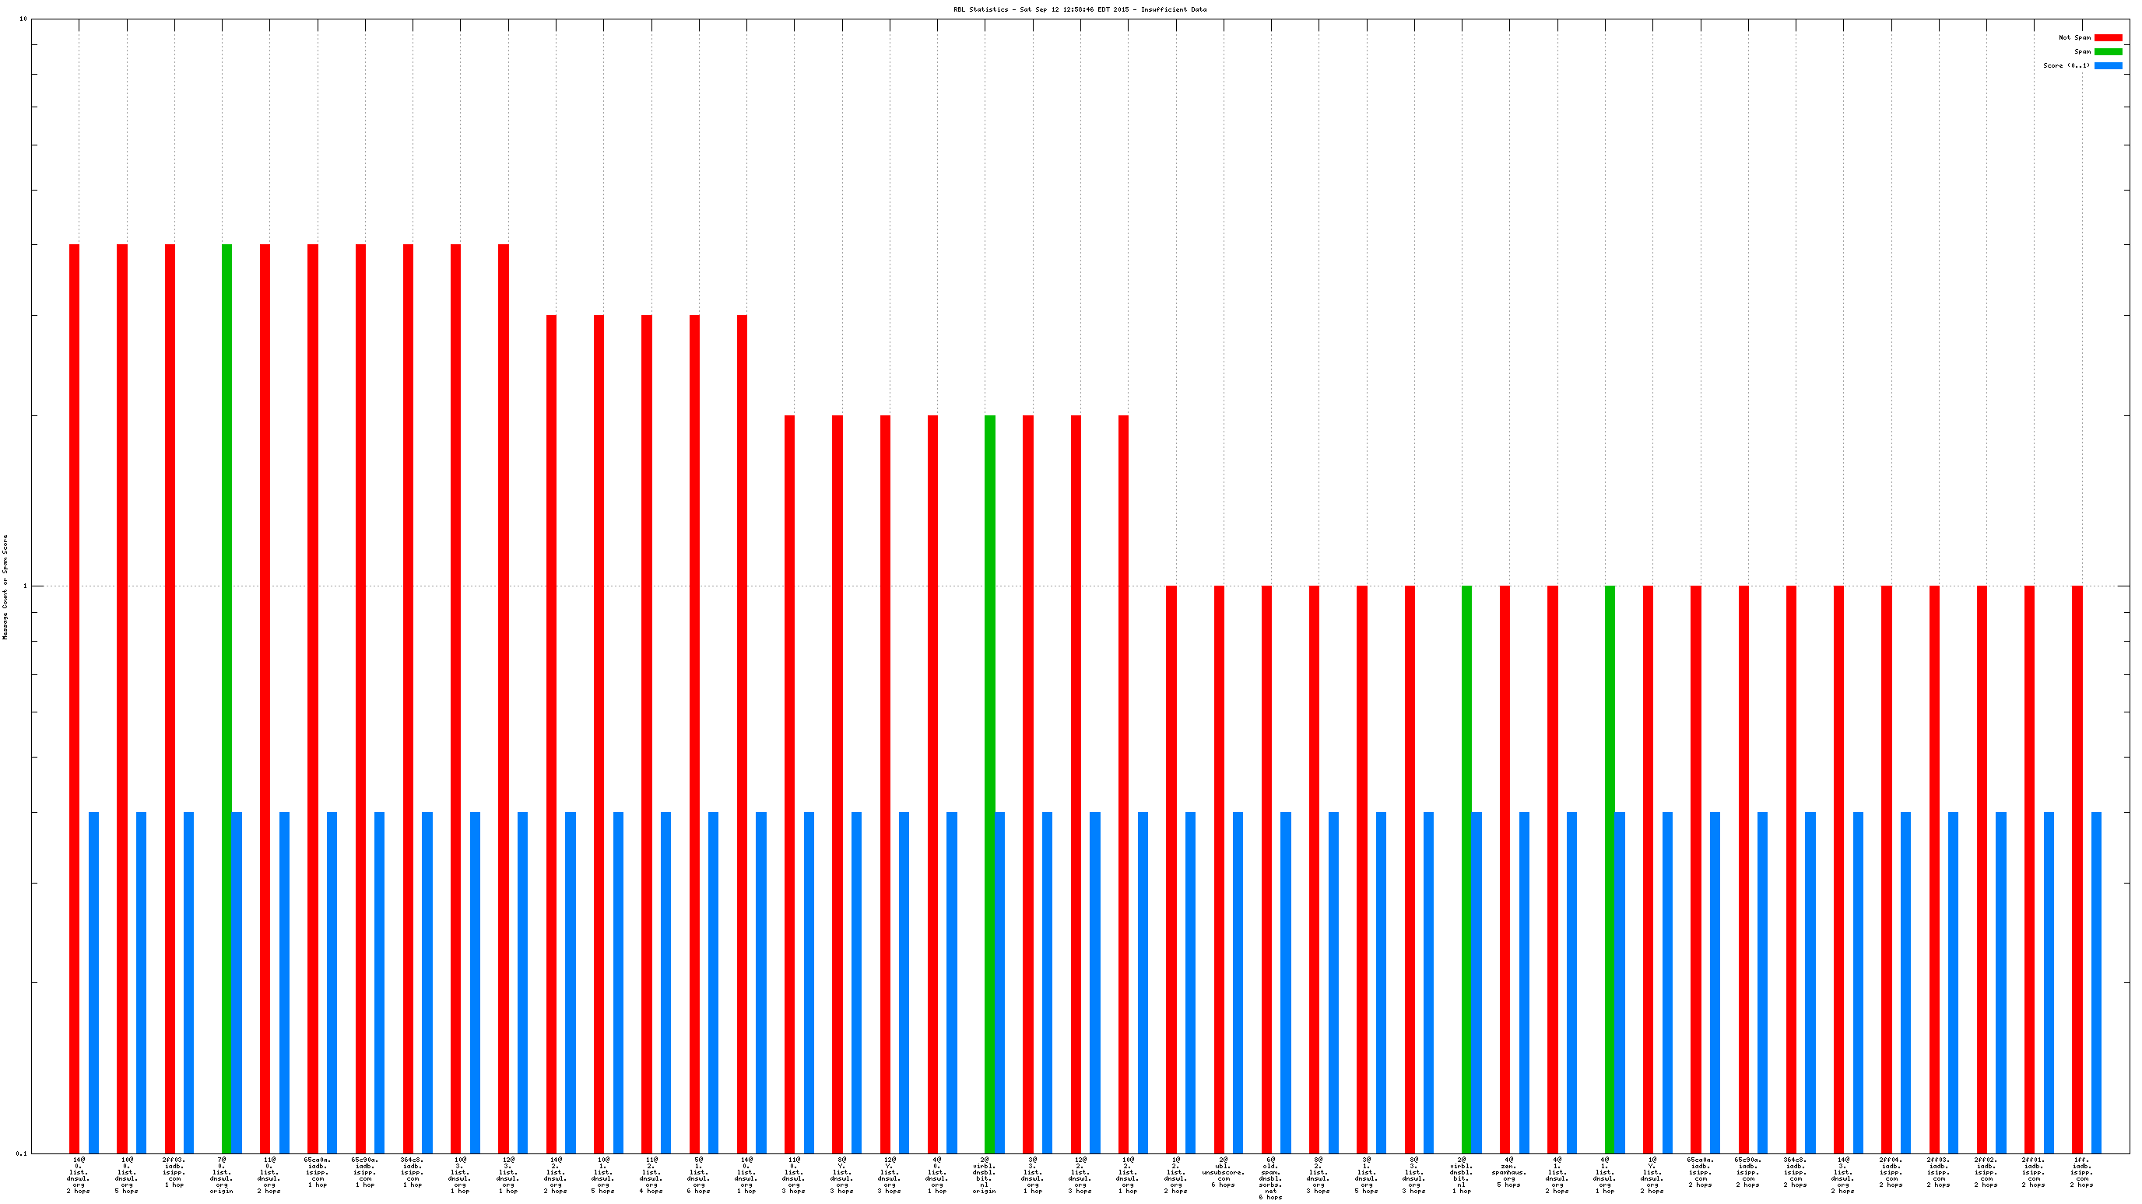Click the vertical Message Count axis label
The height and width of the screenshot is (1204, 2142).
coord(5,586)
